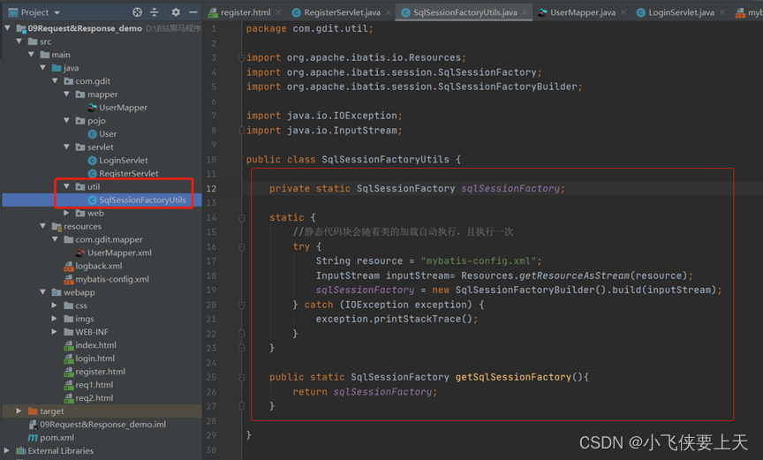Select the RegisterServlet.java tab
763x460 pixels.
[341, 13]
